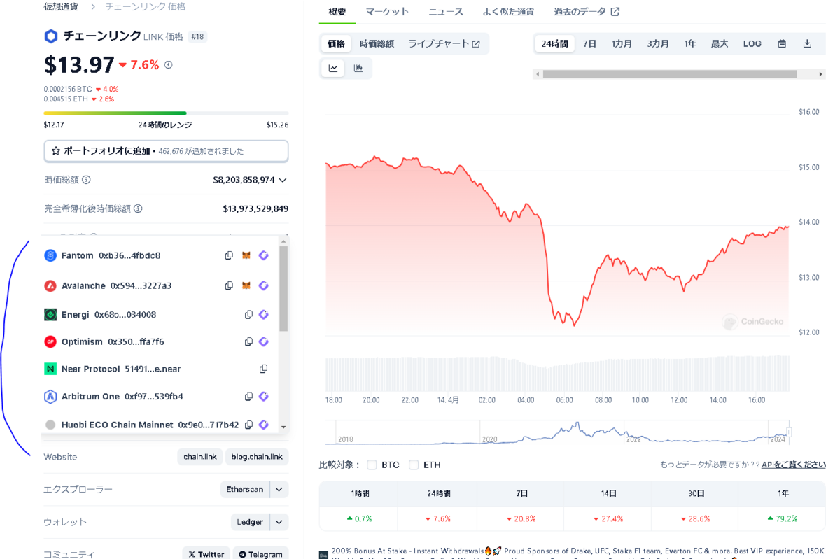
Task: Select the 1年 time range
Action: [690, 43]
